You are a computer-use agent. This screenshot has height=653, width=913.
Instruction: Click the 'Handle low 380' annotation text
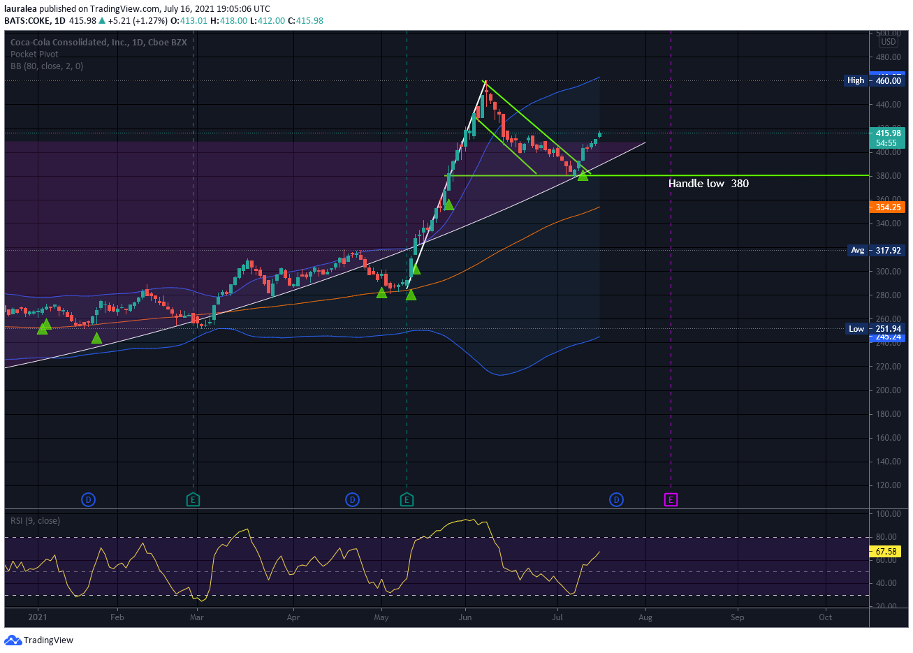pos(708,184)
